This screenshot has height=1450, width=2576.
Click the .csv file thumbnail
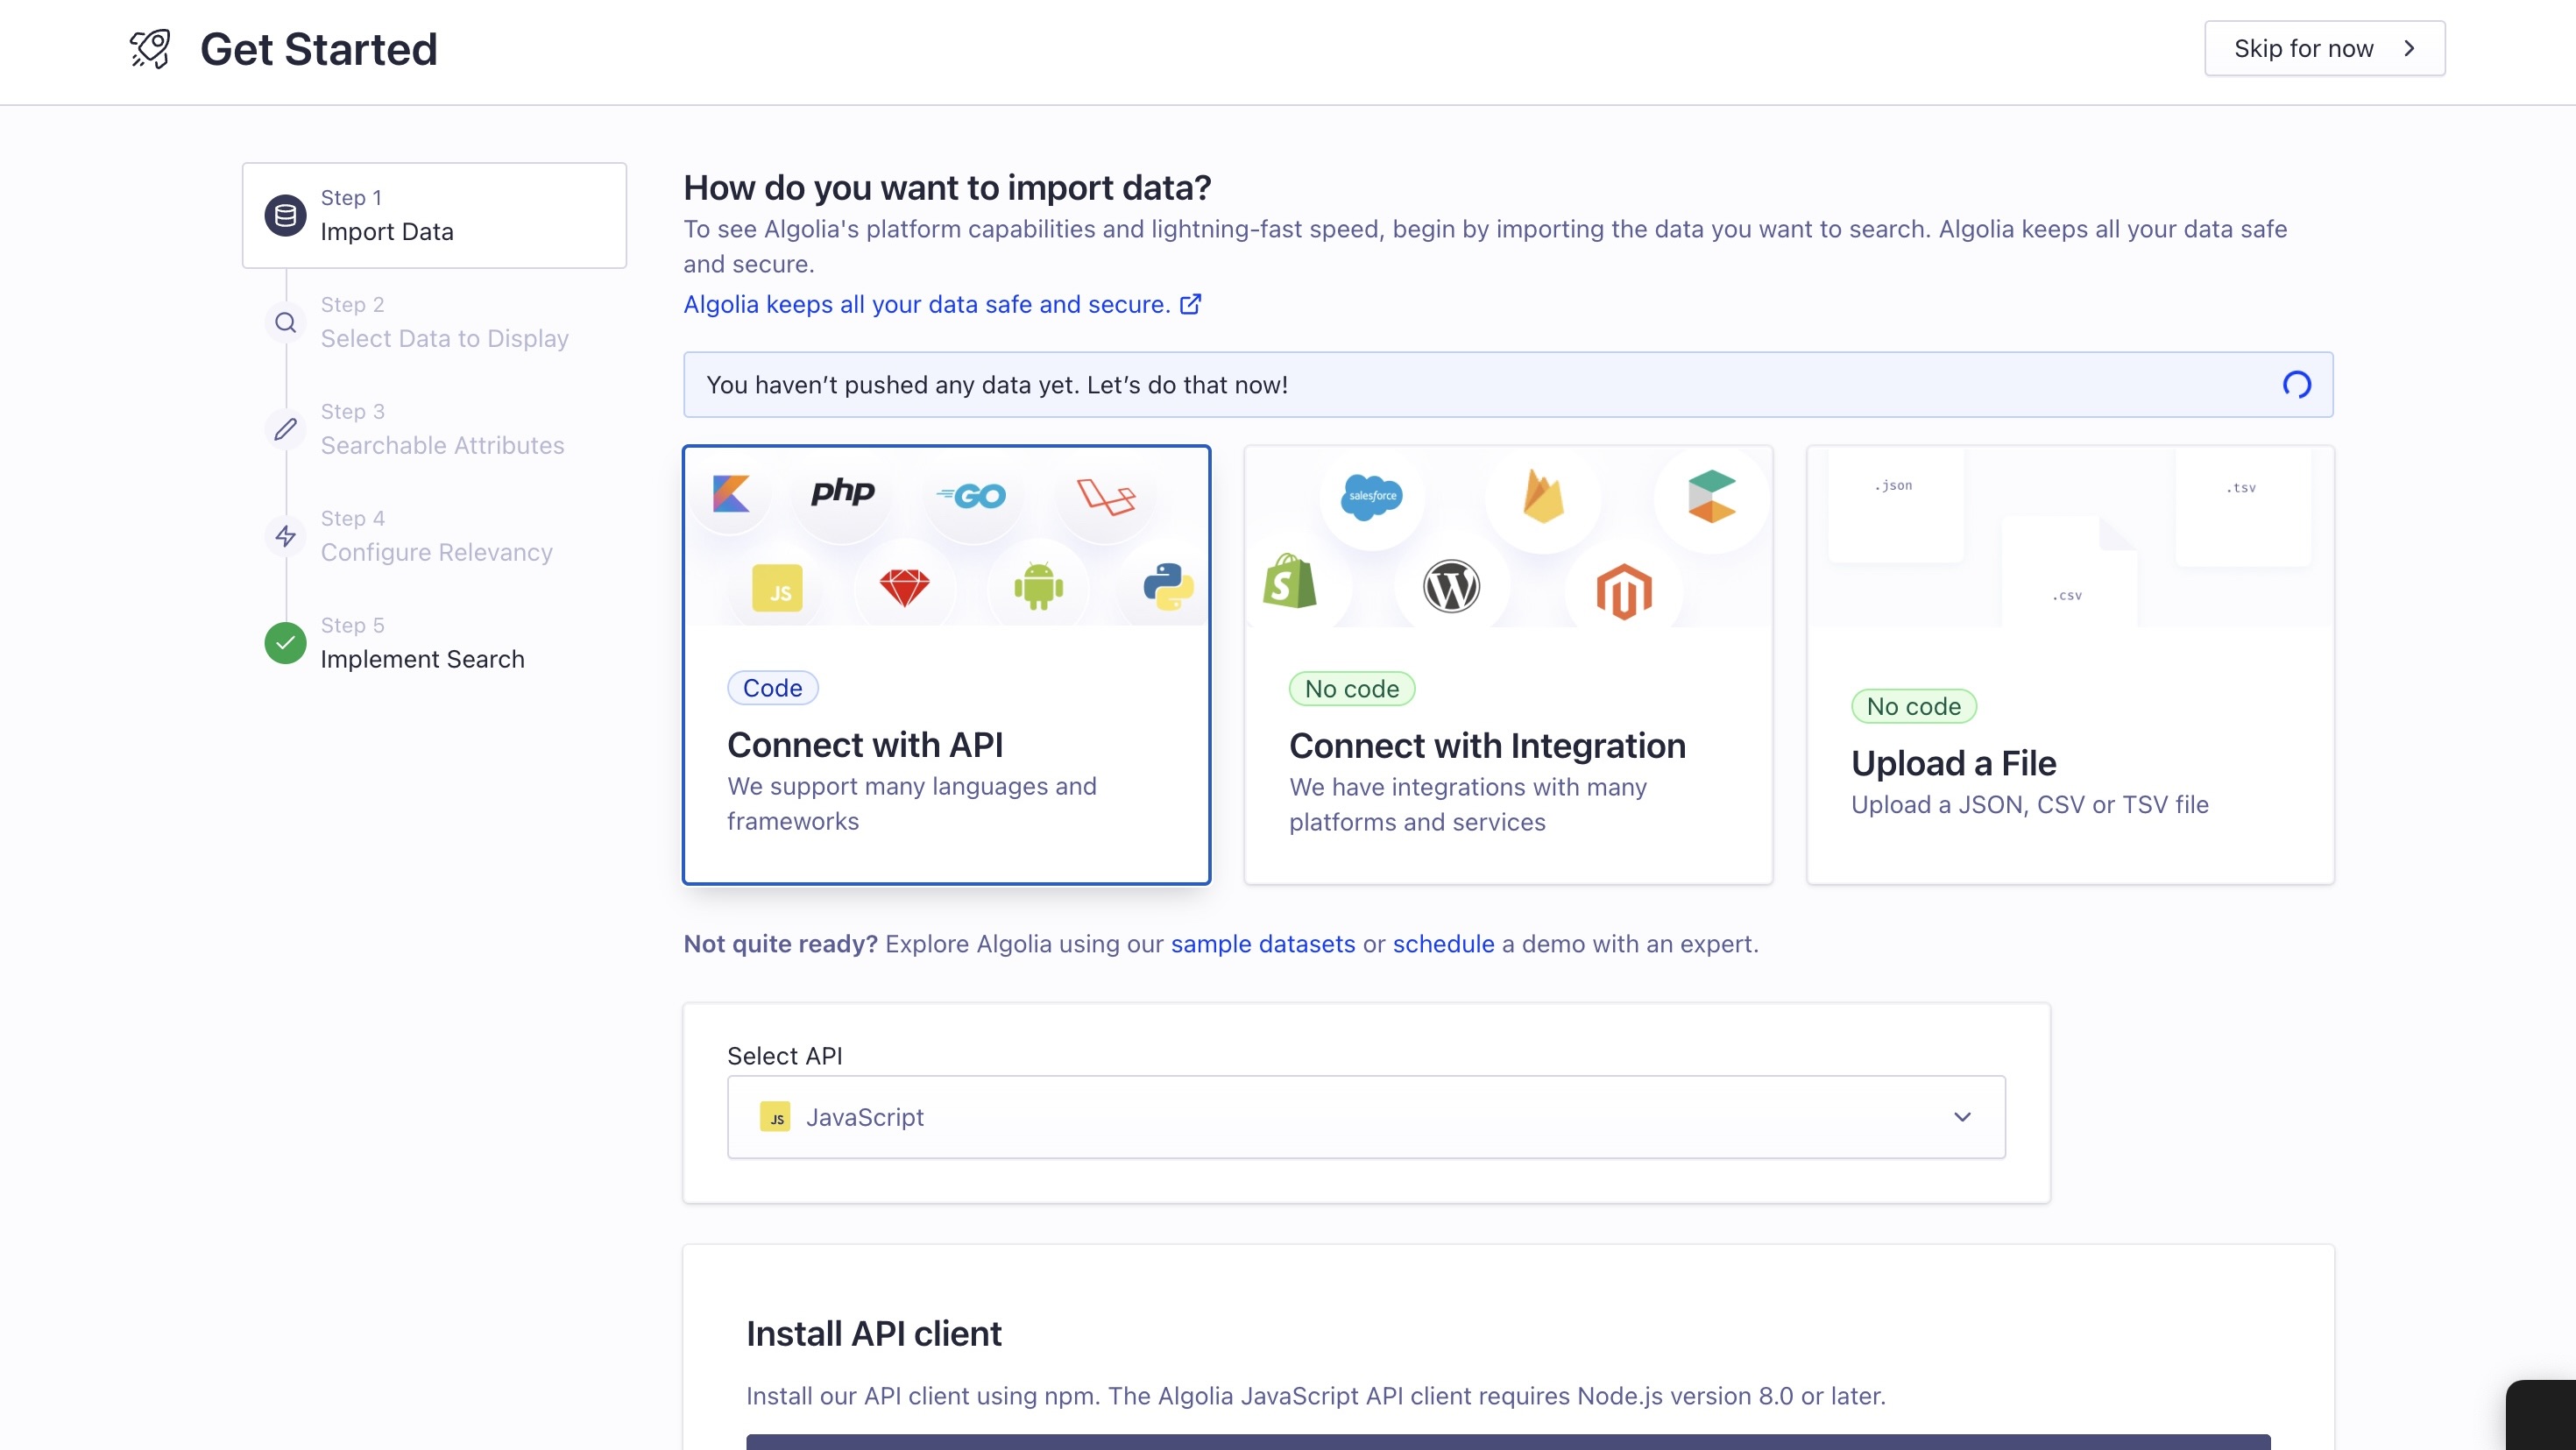click(2068, 573)
